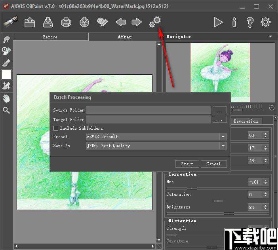Undo with the left arrow icon

coord(121,22)
